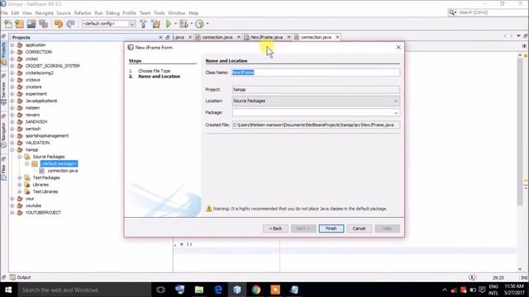Open File Explorer from the taskbar

pyautogui.click(x=199, y=290)
